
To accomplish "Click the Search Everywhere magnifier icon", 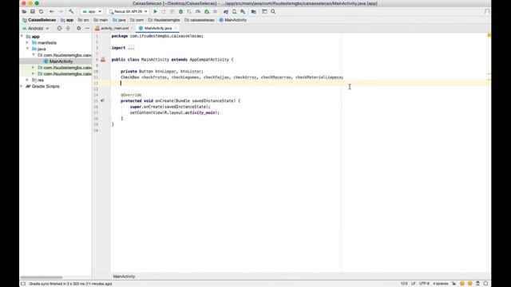I will 273,11.
